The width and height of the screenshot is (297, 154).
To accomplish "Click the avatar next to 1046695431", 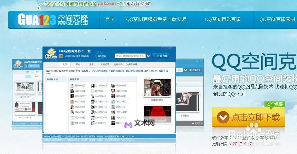I will click(x=93, y=107).
